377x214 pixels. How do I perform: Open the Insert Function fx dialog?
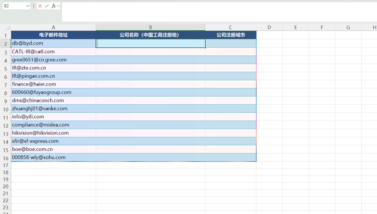click(53, 6)
